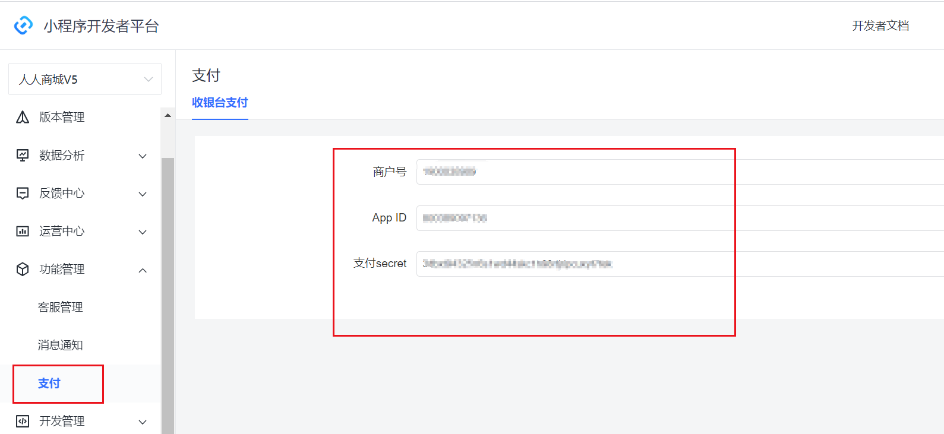The height and width of the screenshot is (434, 944).
Task: Expand the 运营中心 menu chevron
Action: [143, 232]
